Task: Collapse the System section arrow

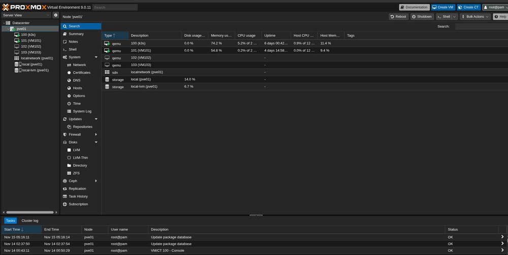Action: point(96,57)
